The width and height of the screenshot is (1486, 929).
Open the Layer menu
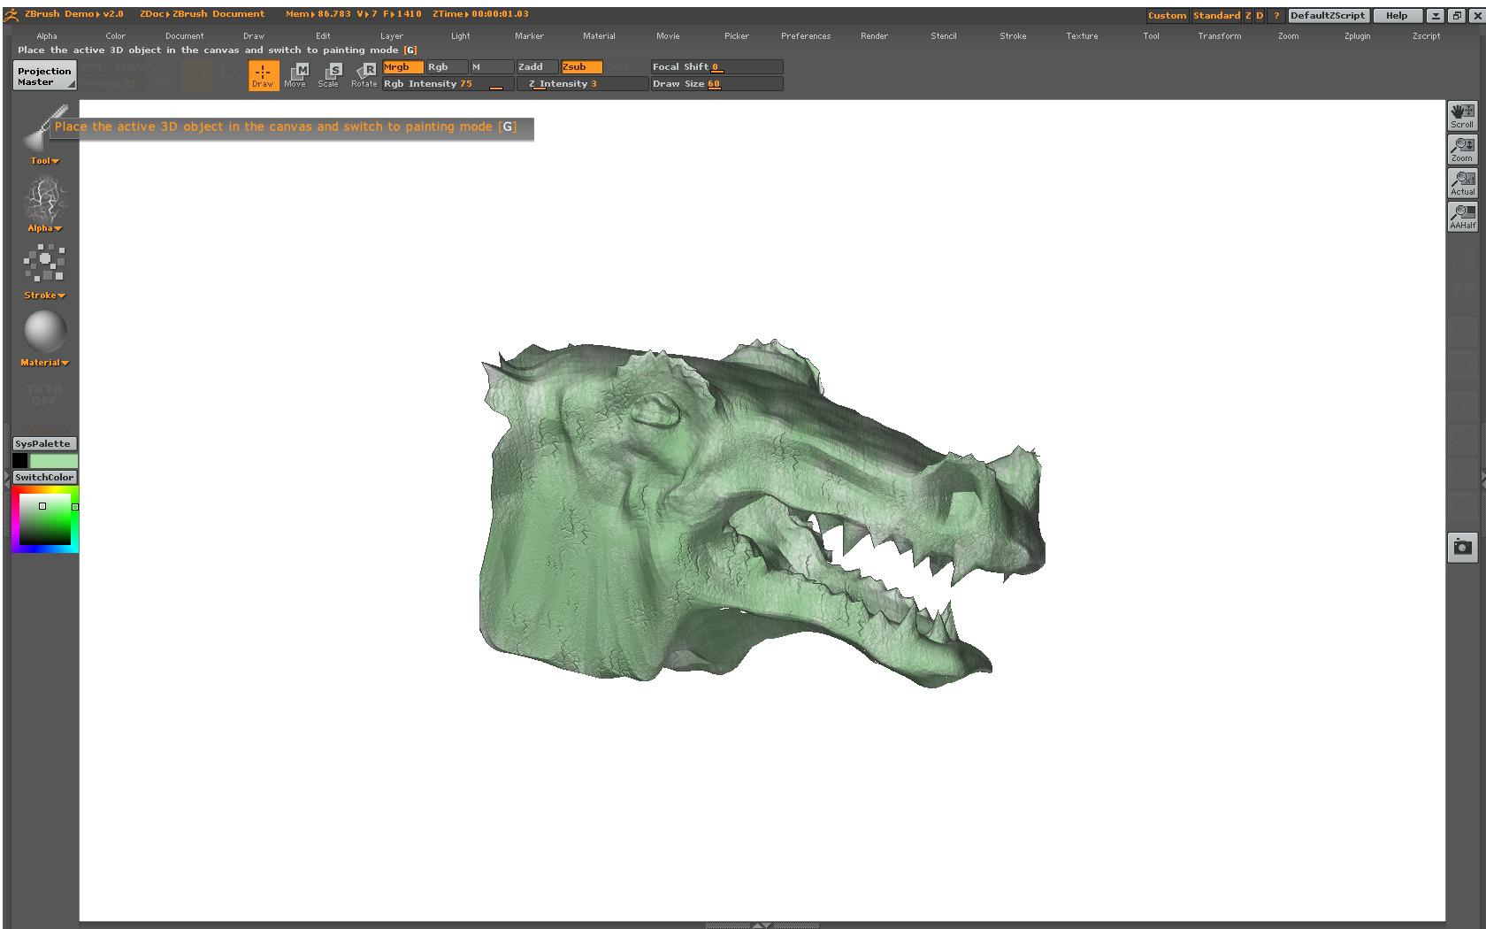pos(392,36)
